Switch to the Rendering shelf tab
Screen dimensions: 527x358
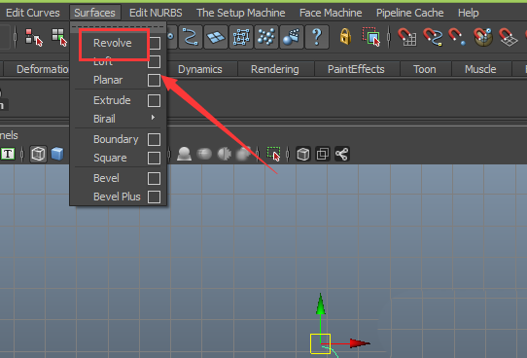click(x=275, y=69)
